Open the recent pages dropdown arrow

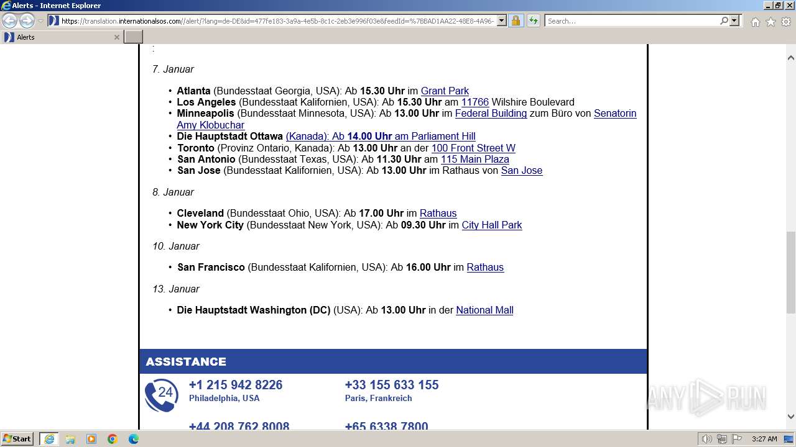[40, 20]
